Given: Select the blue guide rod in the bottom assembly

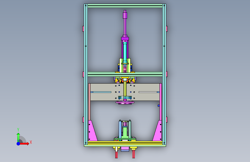Looking at the screenshot, I should pos(120,129).
